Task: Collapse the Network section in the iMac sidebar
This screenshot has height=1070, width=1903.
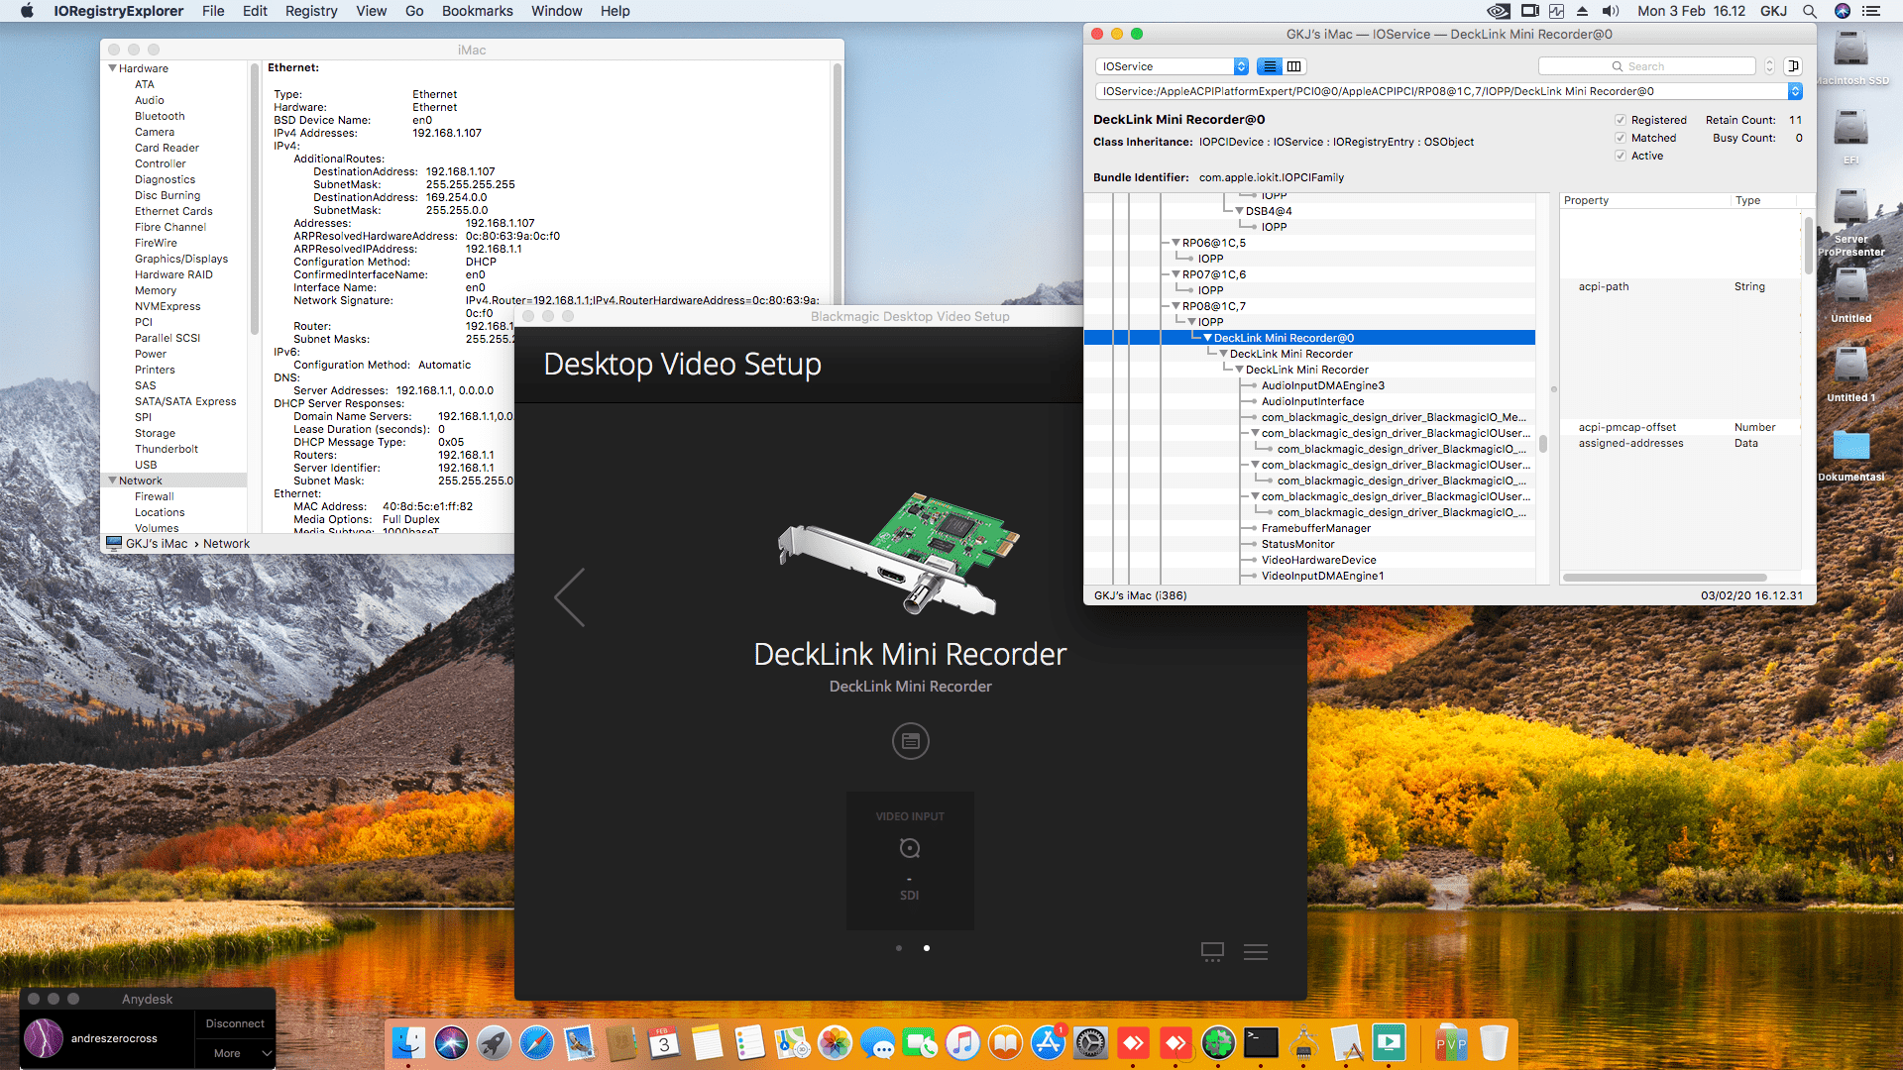Action: tap(112, 481)
